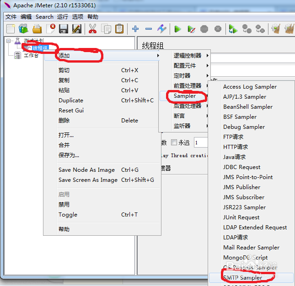Select BeanShell Sampler
This screenshot has width=295, height=286.
pyautogui.click(x=251, y=107)
